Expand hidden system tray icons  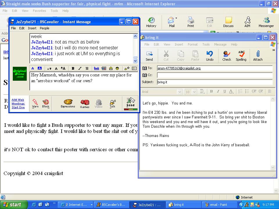click(241, 205)
